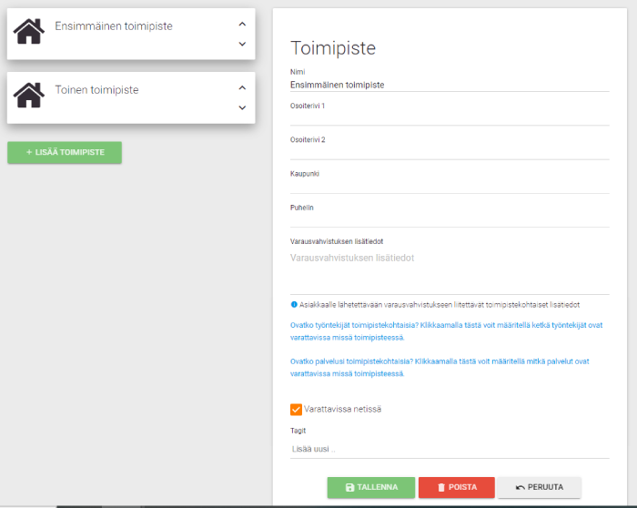Focus the Osoiterivi 1 field
This screenshot has width=637, height=508.
(450, 118)
